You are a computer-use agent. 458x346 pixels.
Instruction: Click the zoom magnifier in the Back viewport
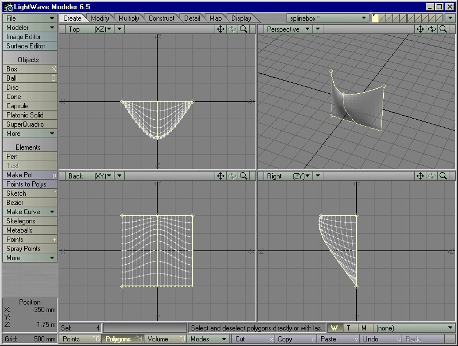[x=244, y=176]
